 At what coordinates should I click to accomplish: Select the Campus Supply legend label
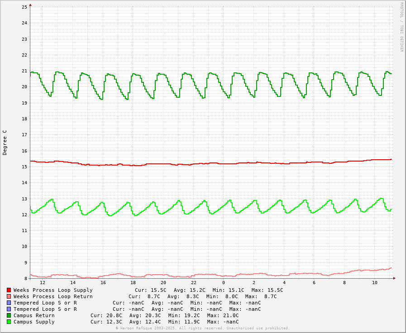click(x=34, y=322)
